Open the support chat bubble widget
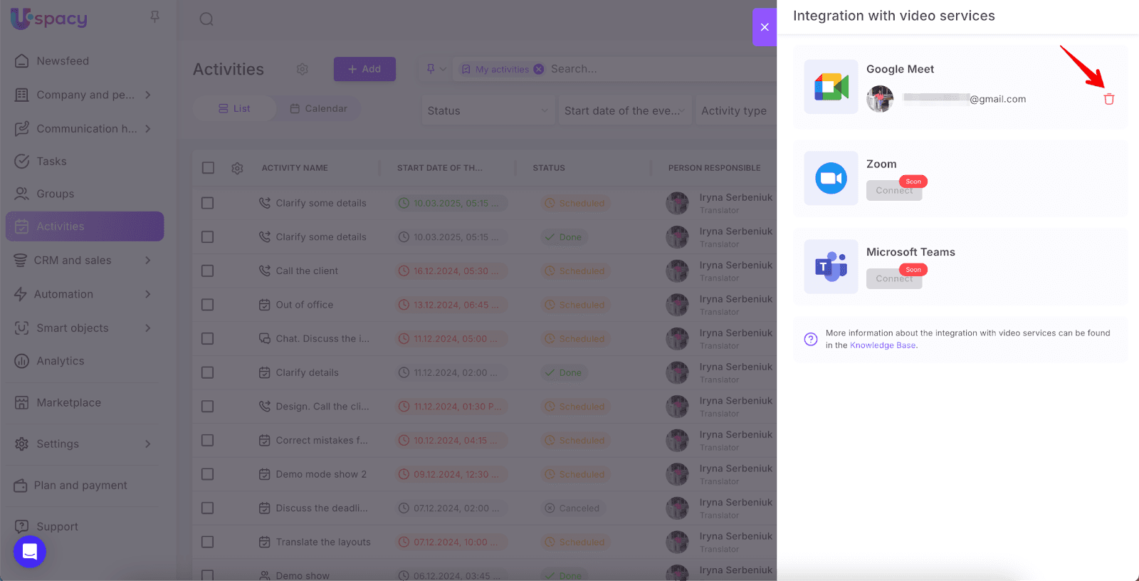The height and width of the screenshot is (581, 1139). tap(30, 551)
